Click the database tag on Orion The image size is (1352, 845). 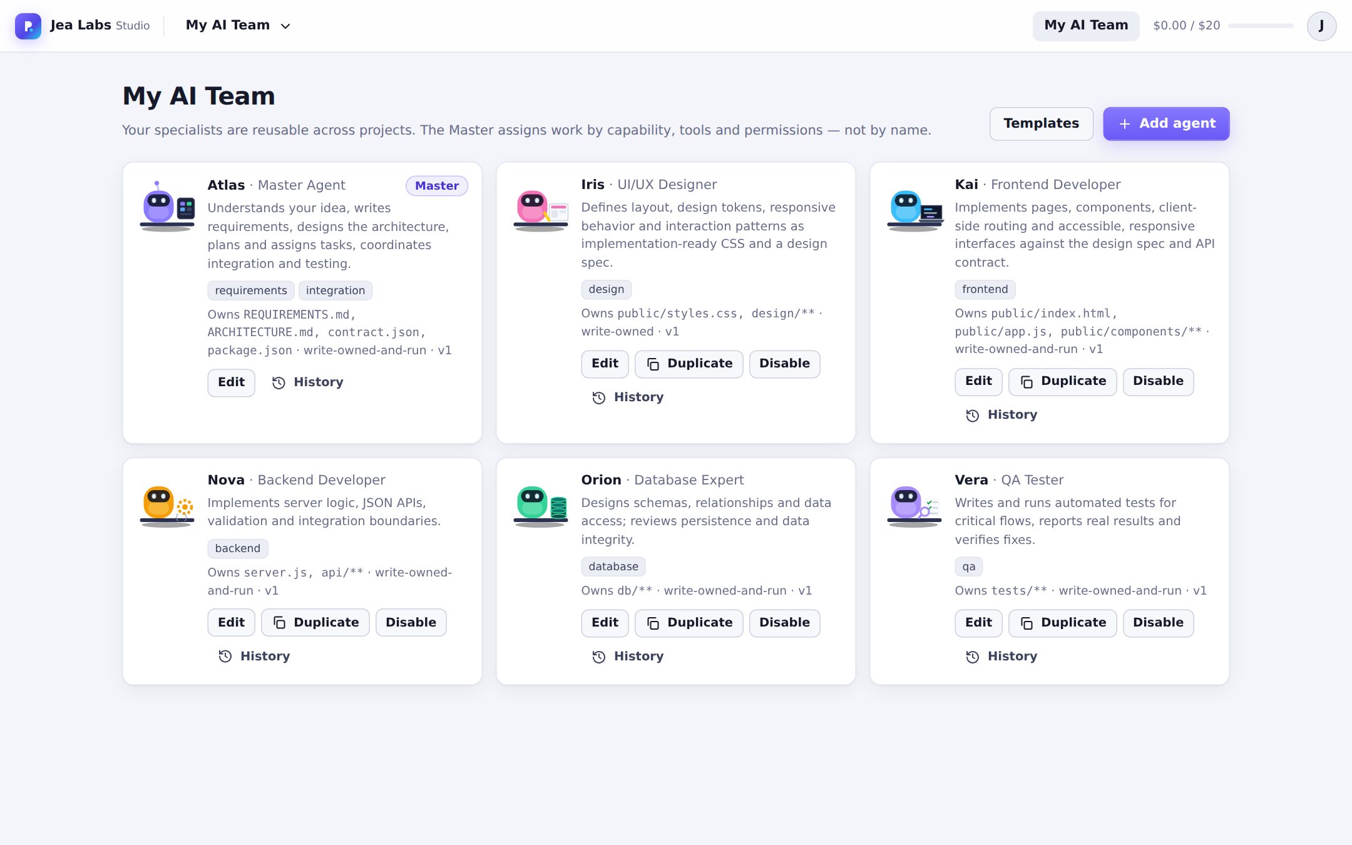click(x=613, y=566)
